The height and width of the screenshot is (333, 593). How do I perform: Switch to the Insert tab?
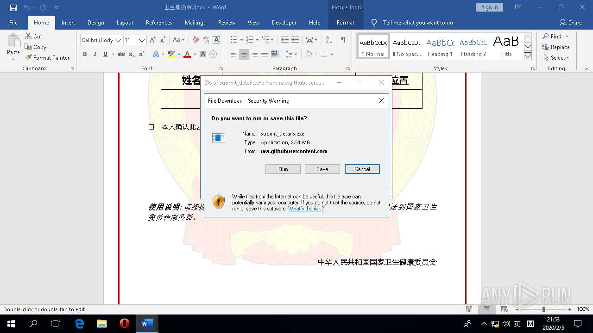pos(68,22)
